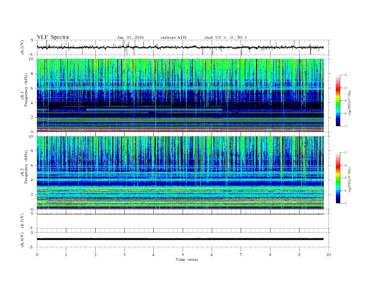Click inside the ch.2 spectrogram plot
Image resolution: width=370 pixels, height=286 pixels.
[180, 172]
